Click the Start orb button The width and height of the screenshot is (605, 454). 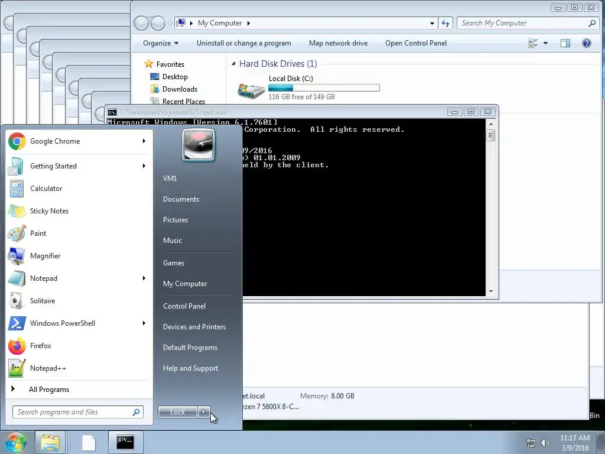tap(16, 442)
